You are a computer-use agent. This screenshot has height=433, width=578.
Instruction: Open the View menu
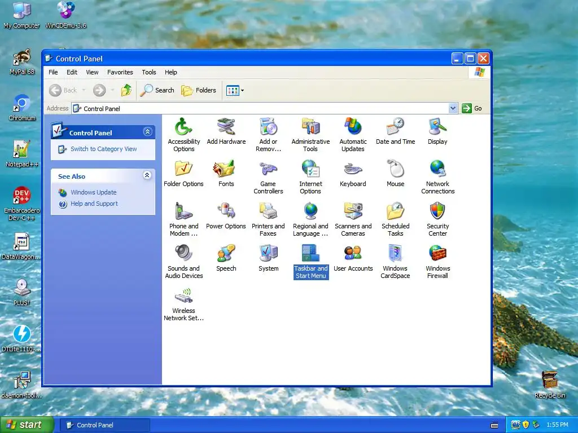tap(92, 72)
